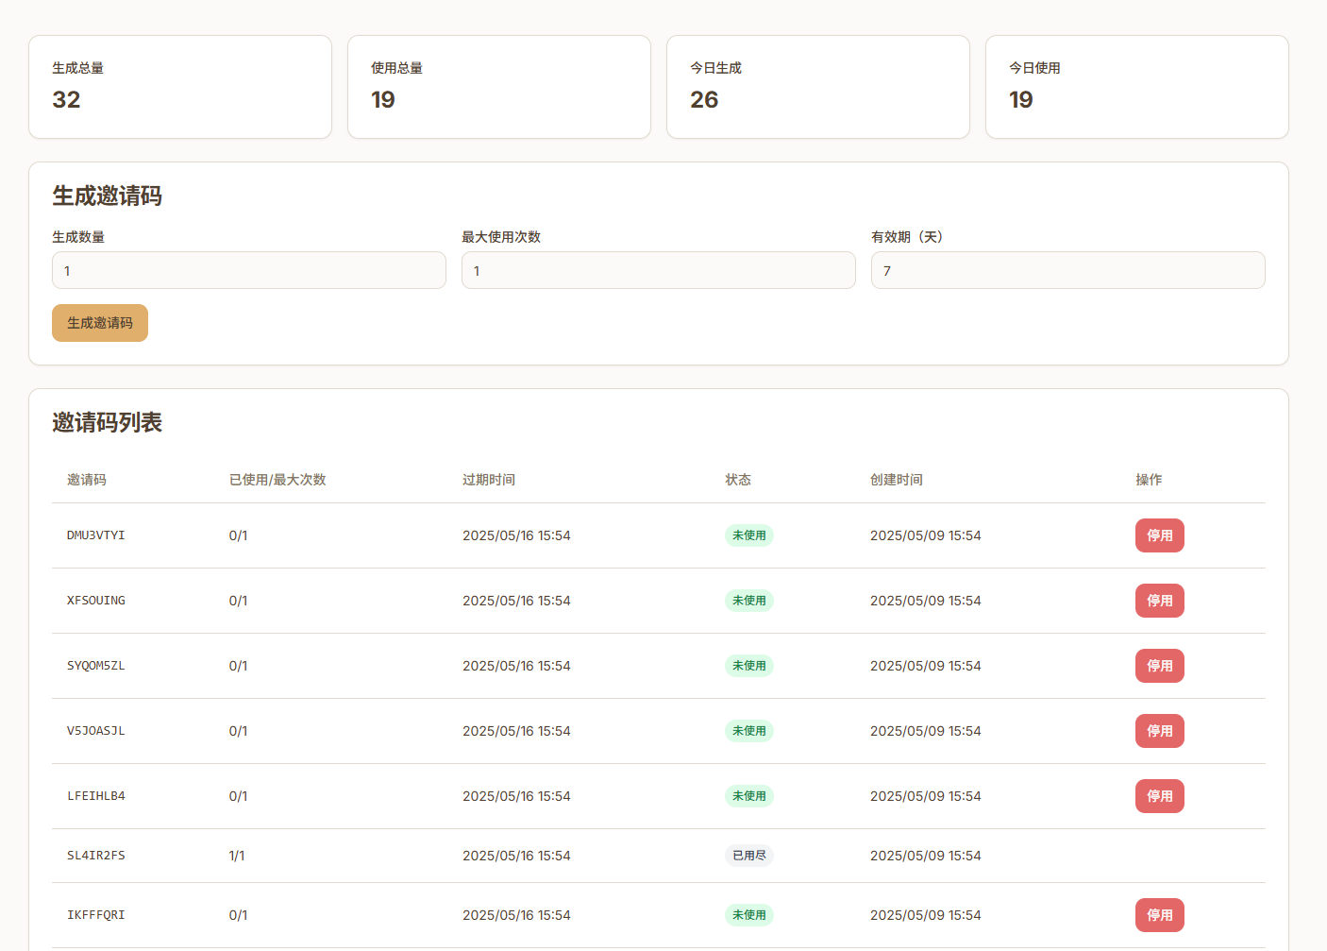
Task: Click the 状态 column header
Action: coord(738,480)
